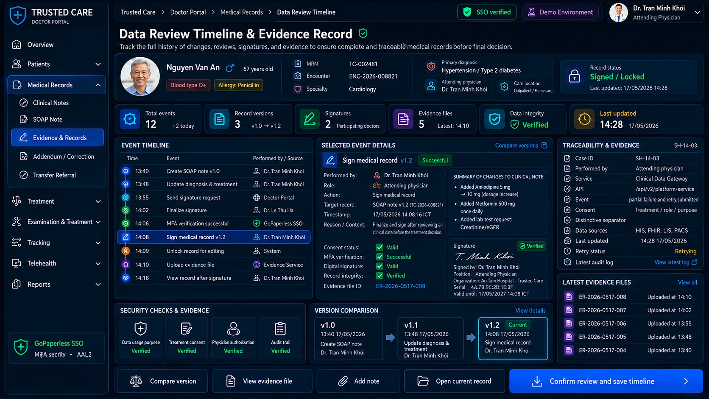Click View details in Version Comparison
The width and height of the screenshot is (709, 399).
click(530, 311)
